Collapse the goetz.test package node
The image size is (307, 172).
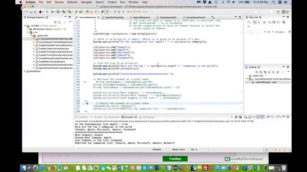click(x=31, y=35)
